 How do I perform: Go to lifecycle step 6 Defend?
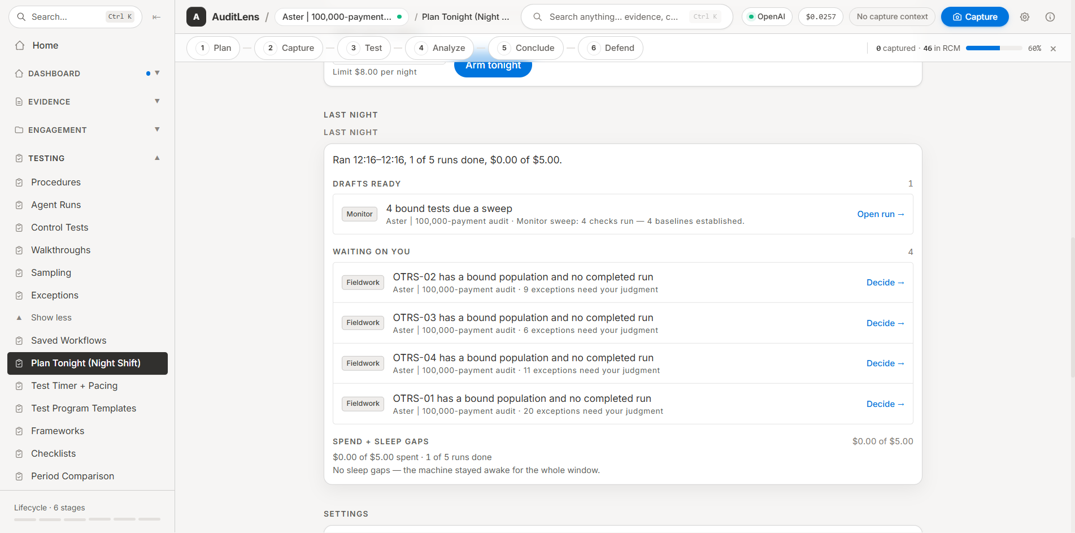(611, 48)
